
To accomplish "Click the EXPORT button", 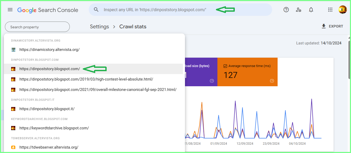I will [332, 26].
